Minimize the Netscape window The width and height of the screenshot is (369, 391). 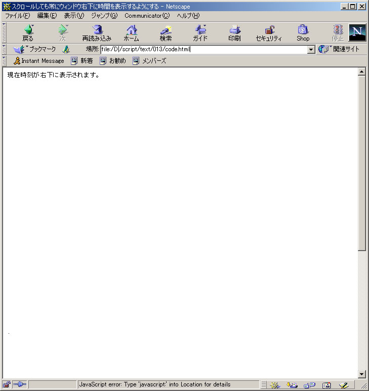[x=344, y=7]
